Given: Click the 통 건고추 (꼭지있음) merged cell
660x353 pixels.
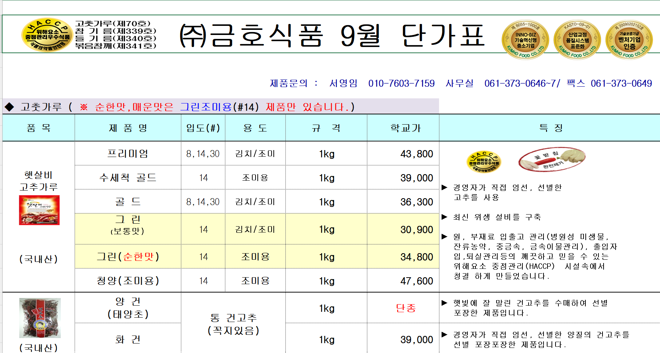Looking at the screenshot, I should click(x=233, y=324).
